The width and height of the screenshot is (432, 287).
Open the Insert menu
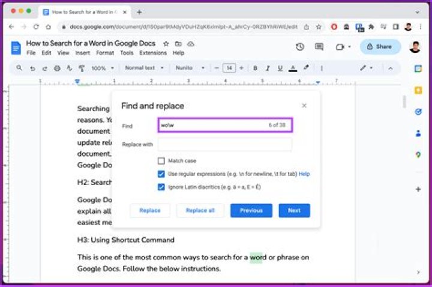[x=83, y=53]
